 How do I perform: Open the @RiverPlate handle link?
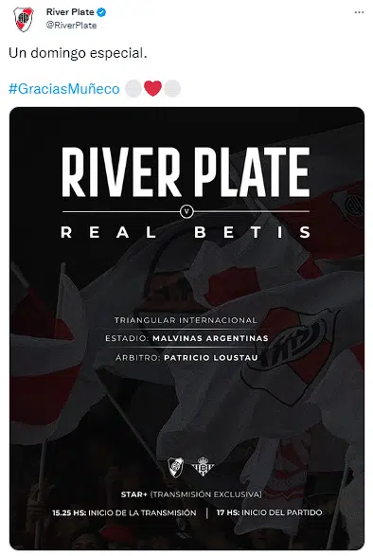click(71, 26)
